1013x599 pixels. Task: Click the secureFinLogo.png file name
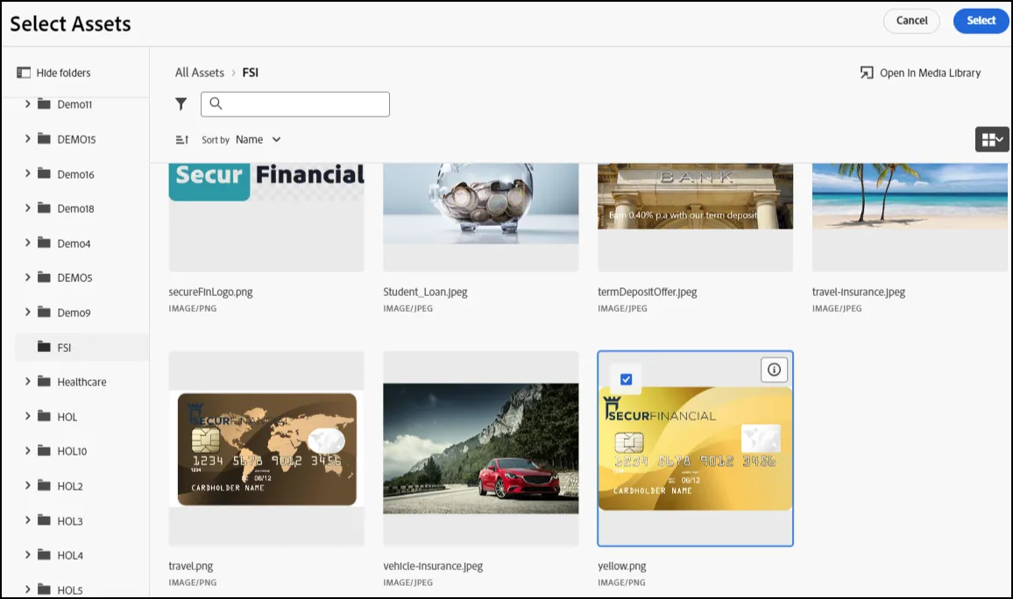click(210, 292)
